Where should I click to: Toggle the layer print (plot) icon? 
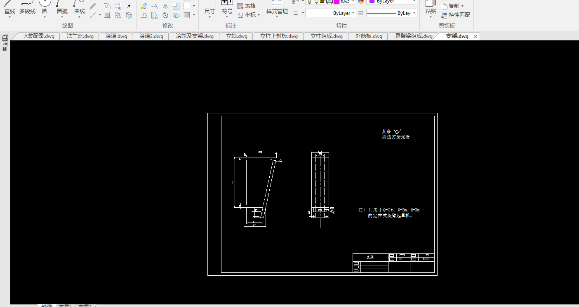coord(329,2)
